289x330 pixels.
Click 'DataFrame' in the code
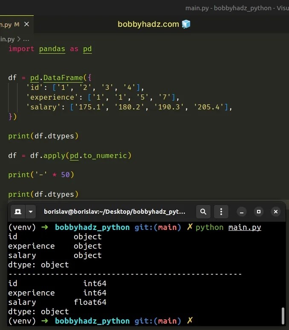(63, 77)
